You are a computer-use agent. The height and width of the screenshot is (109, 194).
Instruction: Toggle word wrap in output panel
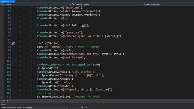86,107
